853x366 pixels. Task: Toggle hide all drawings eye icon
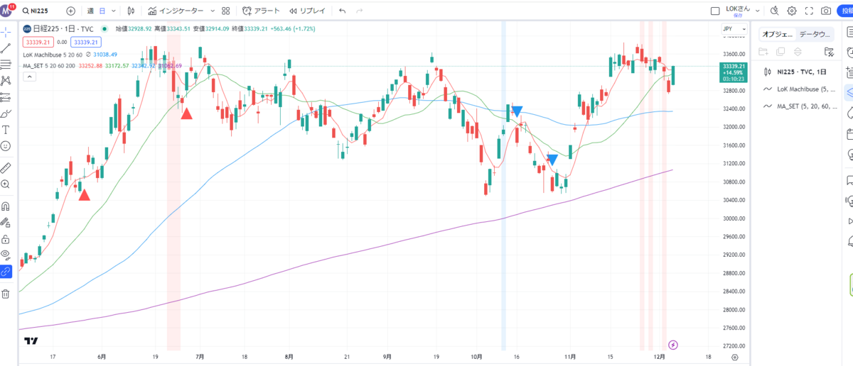pos(6,255)
